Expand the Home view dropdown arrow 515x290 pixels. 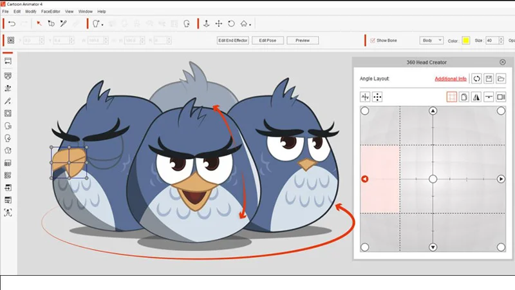tap(250, 25)
